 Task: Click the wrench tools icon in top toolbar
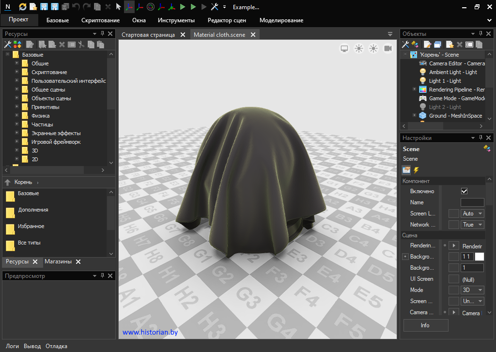(x=215, y=7)
